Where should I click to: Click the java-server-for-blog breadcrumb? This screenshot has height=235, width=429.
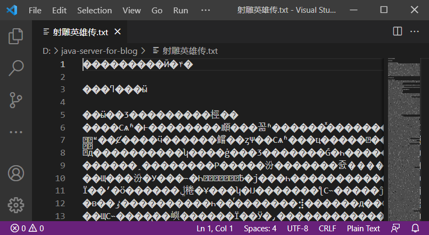tap(99, 51)
